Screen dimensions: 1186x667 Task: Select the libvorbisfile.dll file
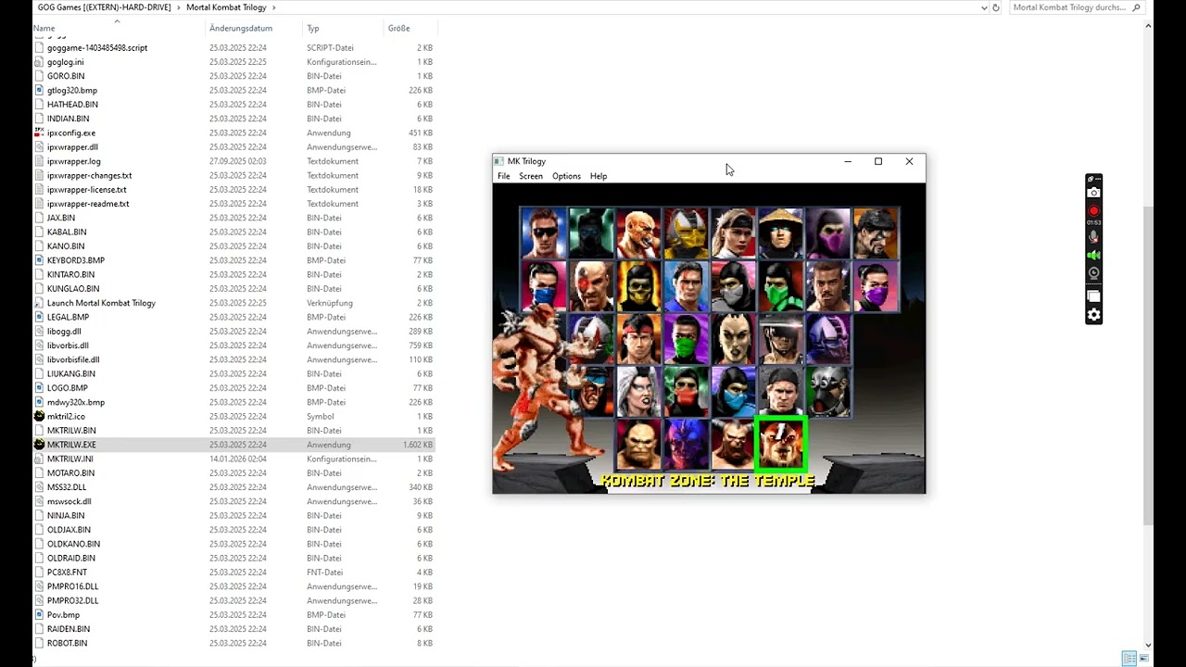(x=73, y=359)
